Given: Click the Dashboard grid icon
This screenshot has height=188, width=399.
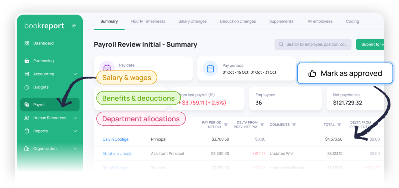Looking at the screenshot, I should (x=27, y=43).
